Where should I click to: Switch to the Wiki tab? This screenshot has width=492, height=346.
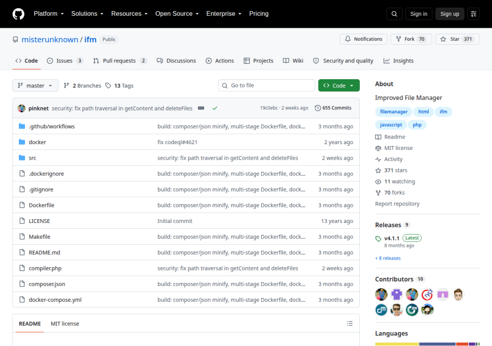(293, 61)
